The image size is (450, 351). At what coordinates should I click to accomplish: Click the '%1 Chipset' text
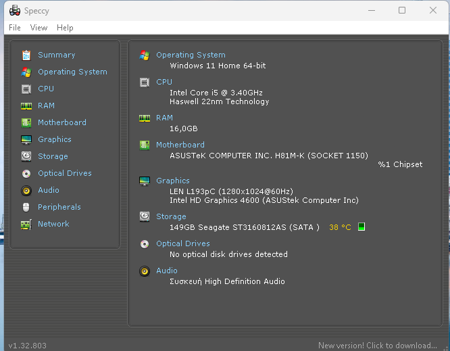401,164
